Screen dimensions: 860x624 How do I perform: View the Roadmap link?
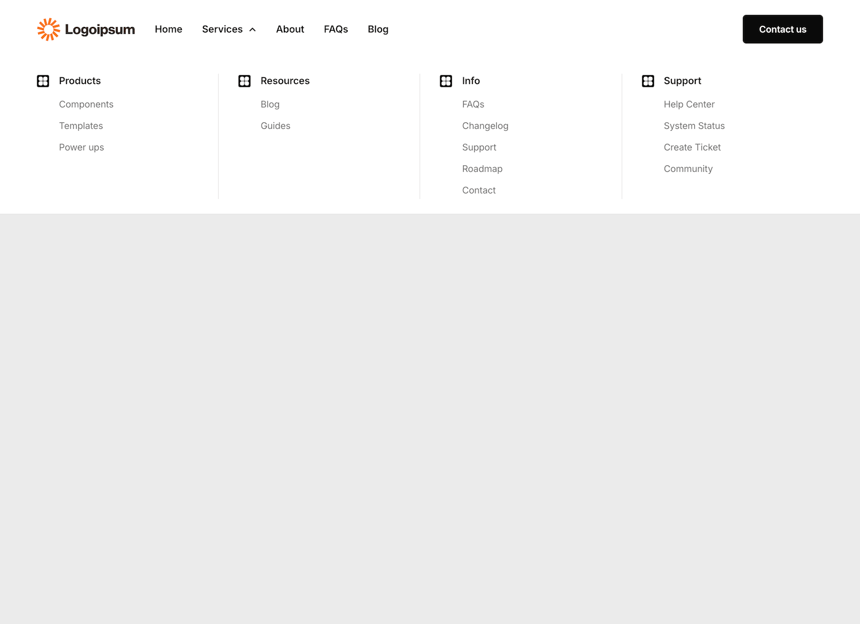click(482, 169)
